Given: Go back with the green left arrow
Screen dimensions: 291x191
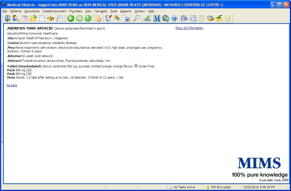Looking at the screenshot, I should pos(71,18).
